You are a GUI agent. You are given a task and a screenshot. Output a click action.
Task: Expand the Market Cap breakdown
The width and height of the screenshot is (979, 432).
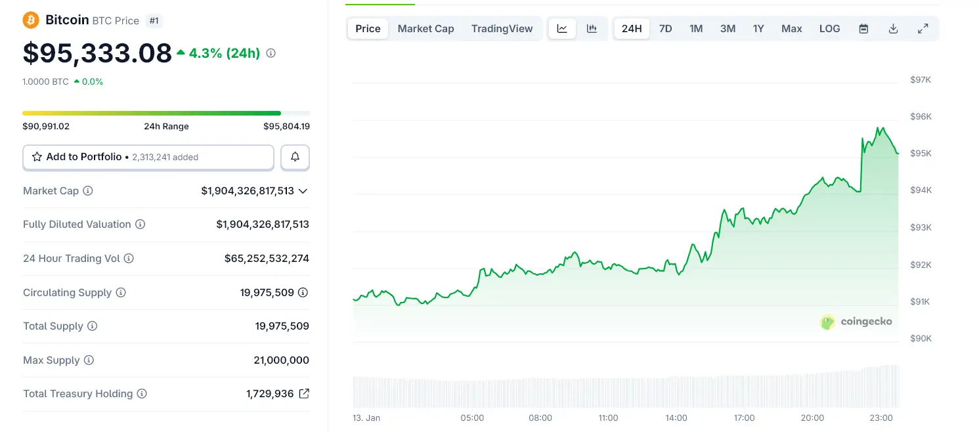[303, 191]
